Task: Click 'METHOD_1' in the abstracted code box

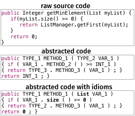Action: click(x=55, y=58)
